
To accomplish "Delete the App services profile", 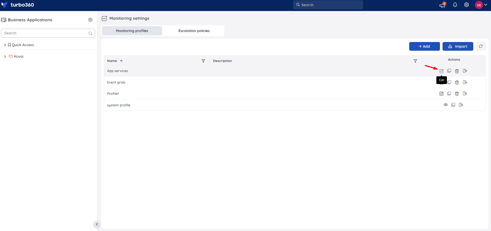I will [457, 71].
